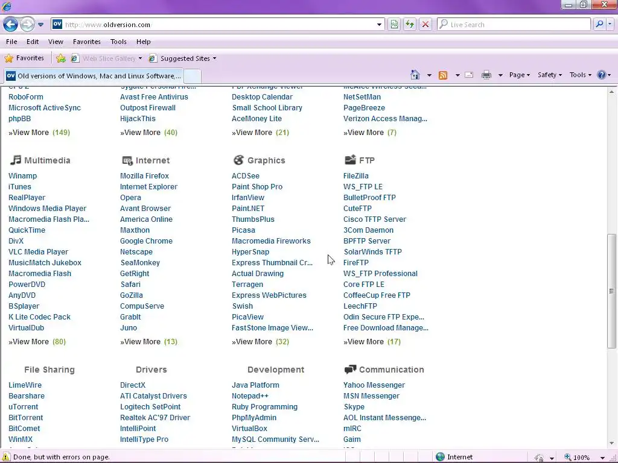This screenshot has width=618, height=463.
Task: Open the VLC Media Player link
Action: [38, 251]
